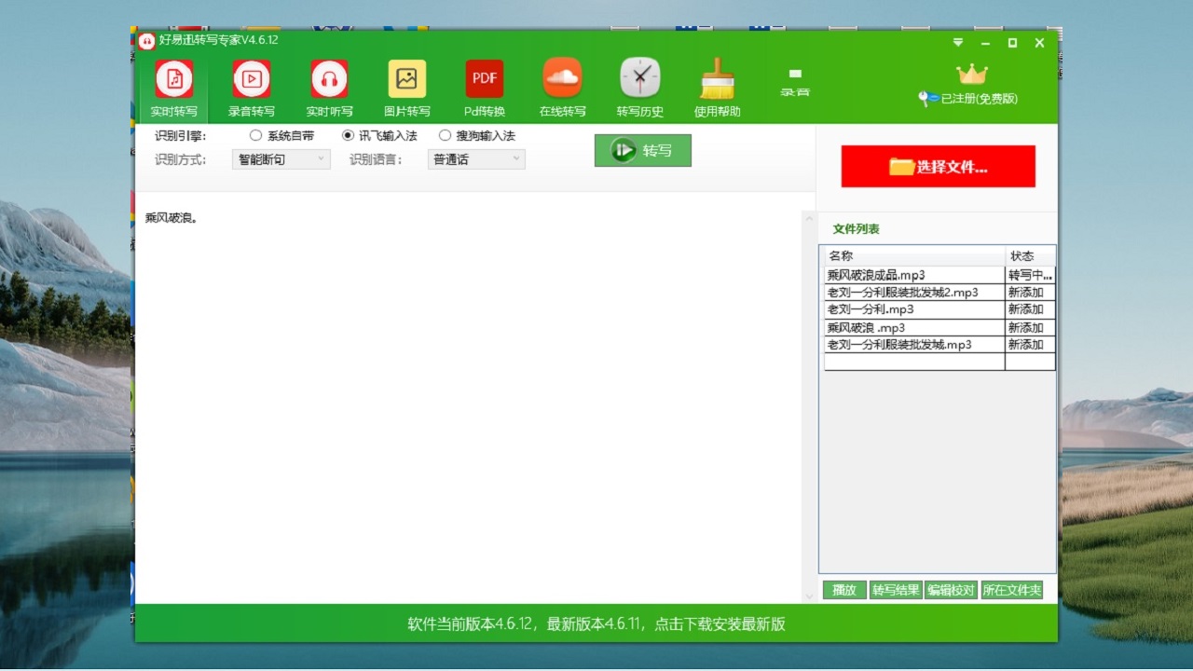Close the 好易迅转写专家 window
The image size is (1193, 671).
(1039, 43)
